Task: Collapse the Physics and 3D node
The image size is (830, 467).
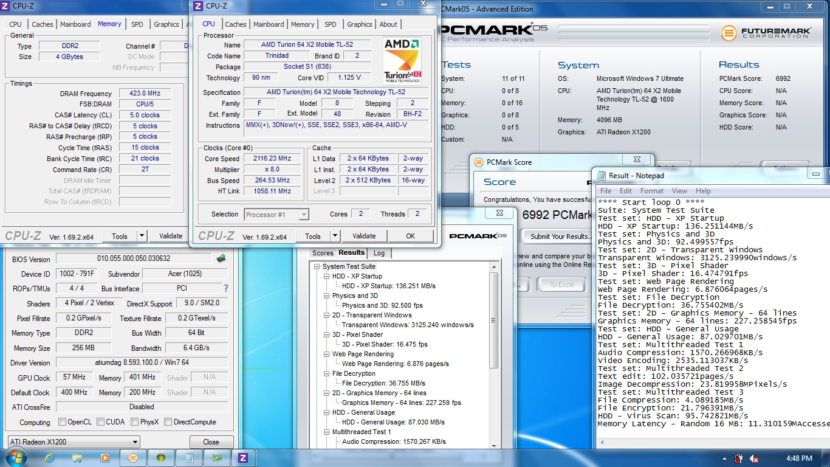Action: point(326,296)
